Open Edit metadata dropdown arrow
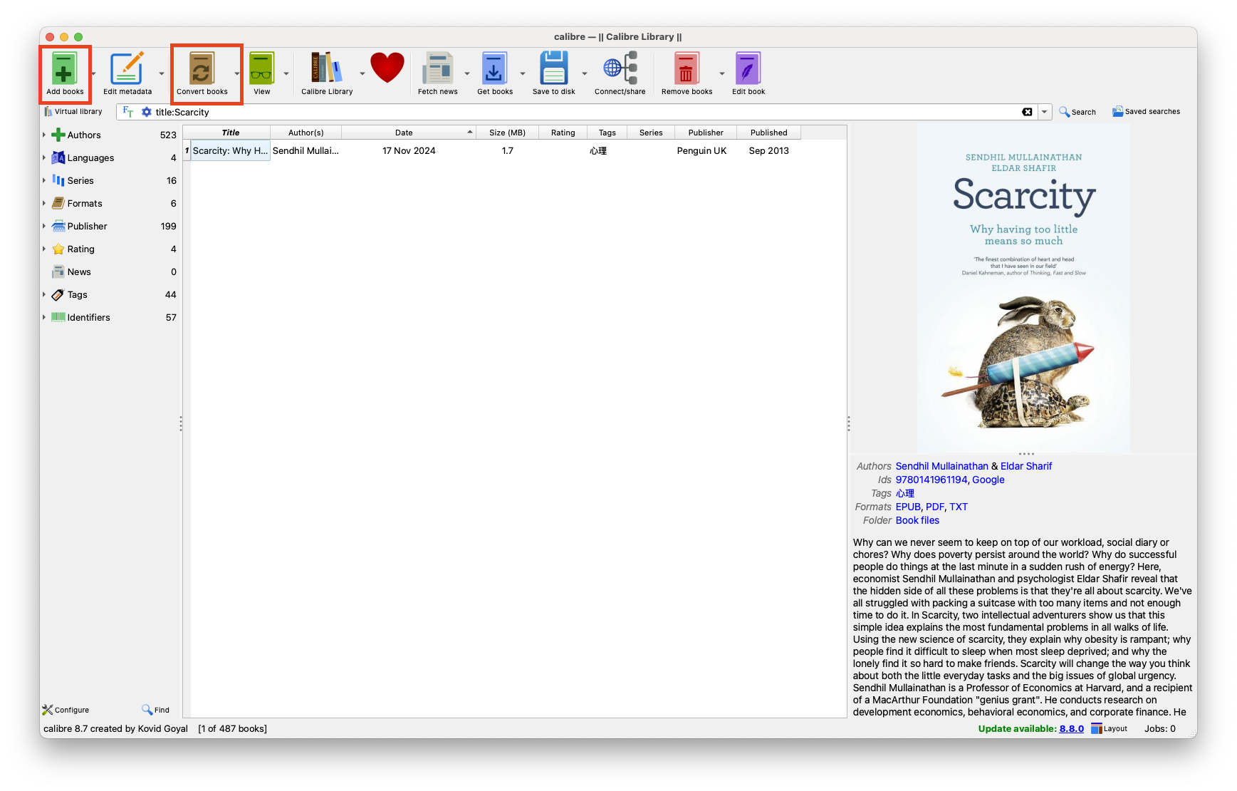The image size is (1237, 791). pos(162,73)
